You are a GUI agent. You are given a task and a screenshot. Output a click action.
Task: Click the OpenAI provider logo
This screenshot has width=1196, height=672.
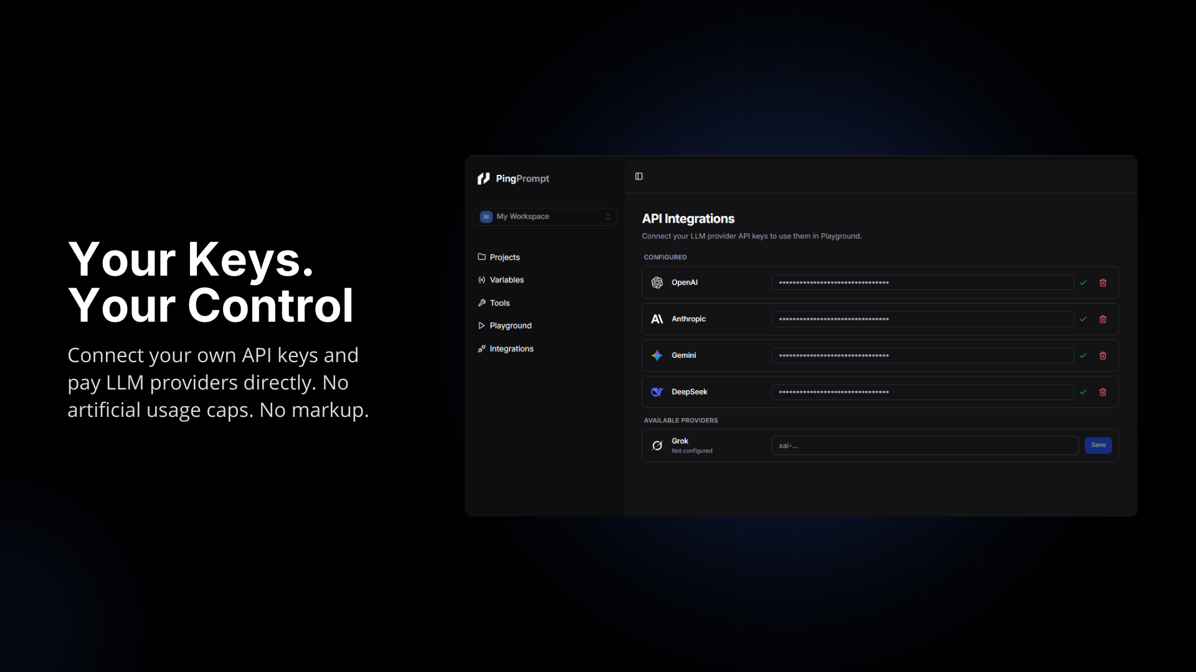pyautogui.click(x=657, y=282)
